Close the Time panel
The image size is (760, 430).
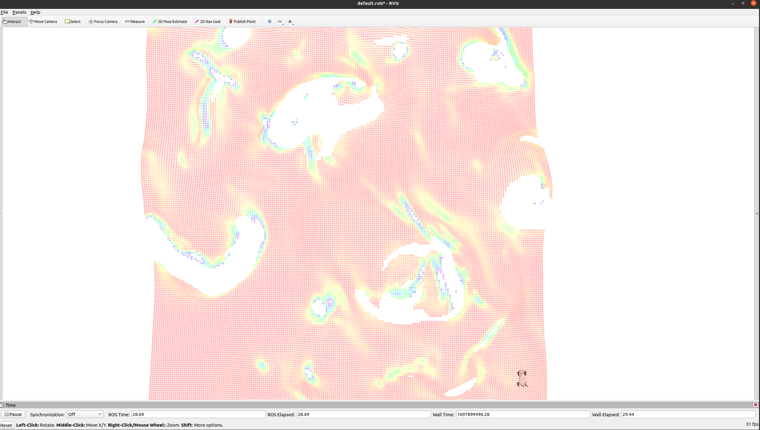coord(755,405)
